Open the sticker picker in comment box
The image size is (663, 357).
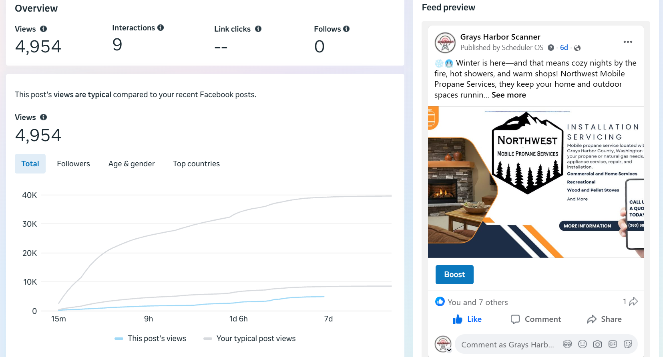click(x=628, y=344)
